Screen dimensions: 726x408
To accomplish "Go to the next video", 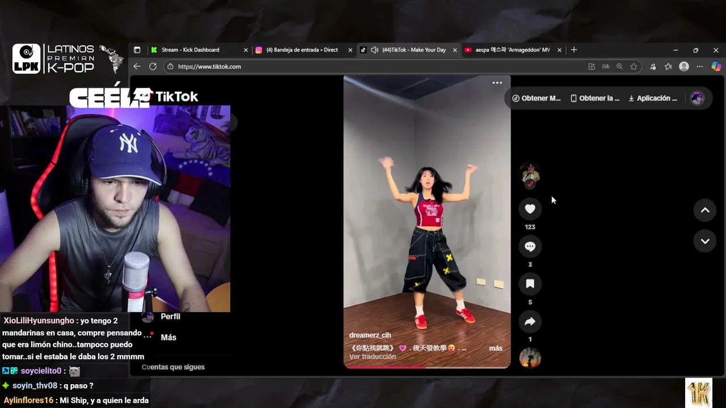I will [x=705, y=241].
